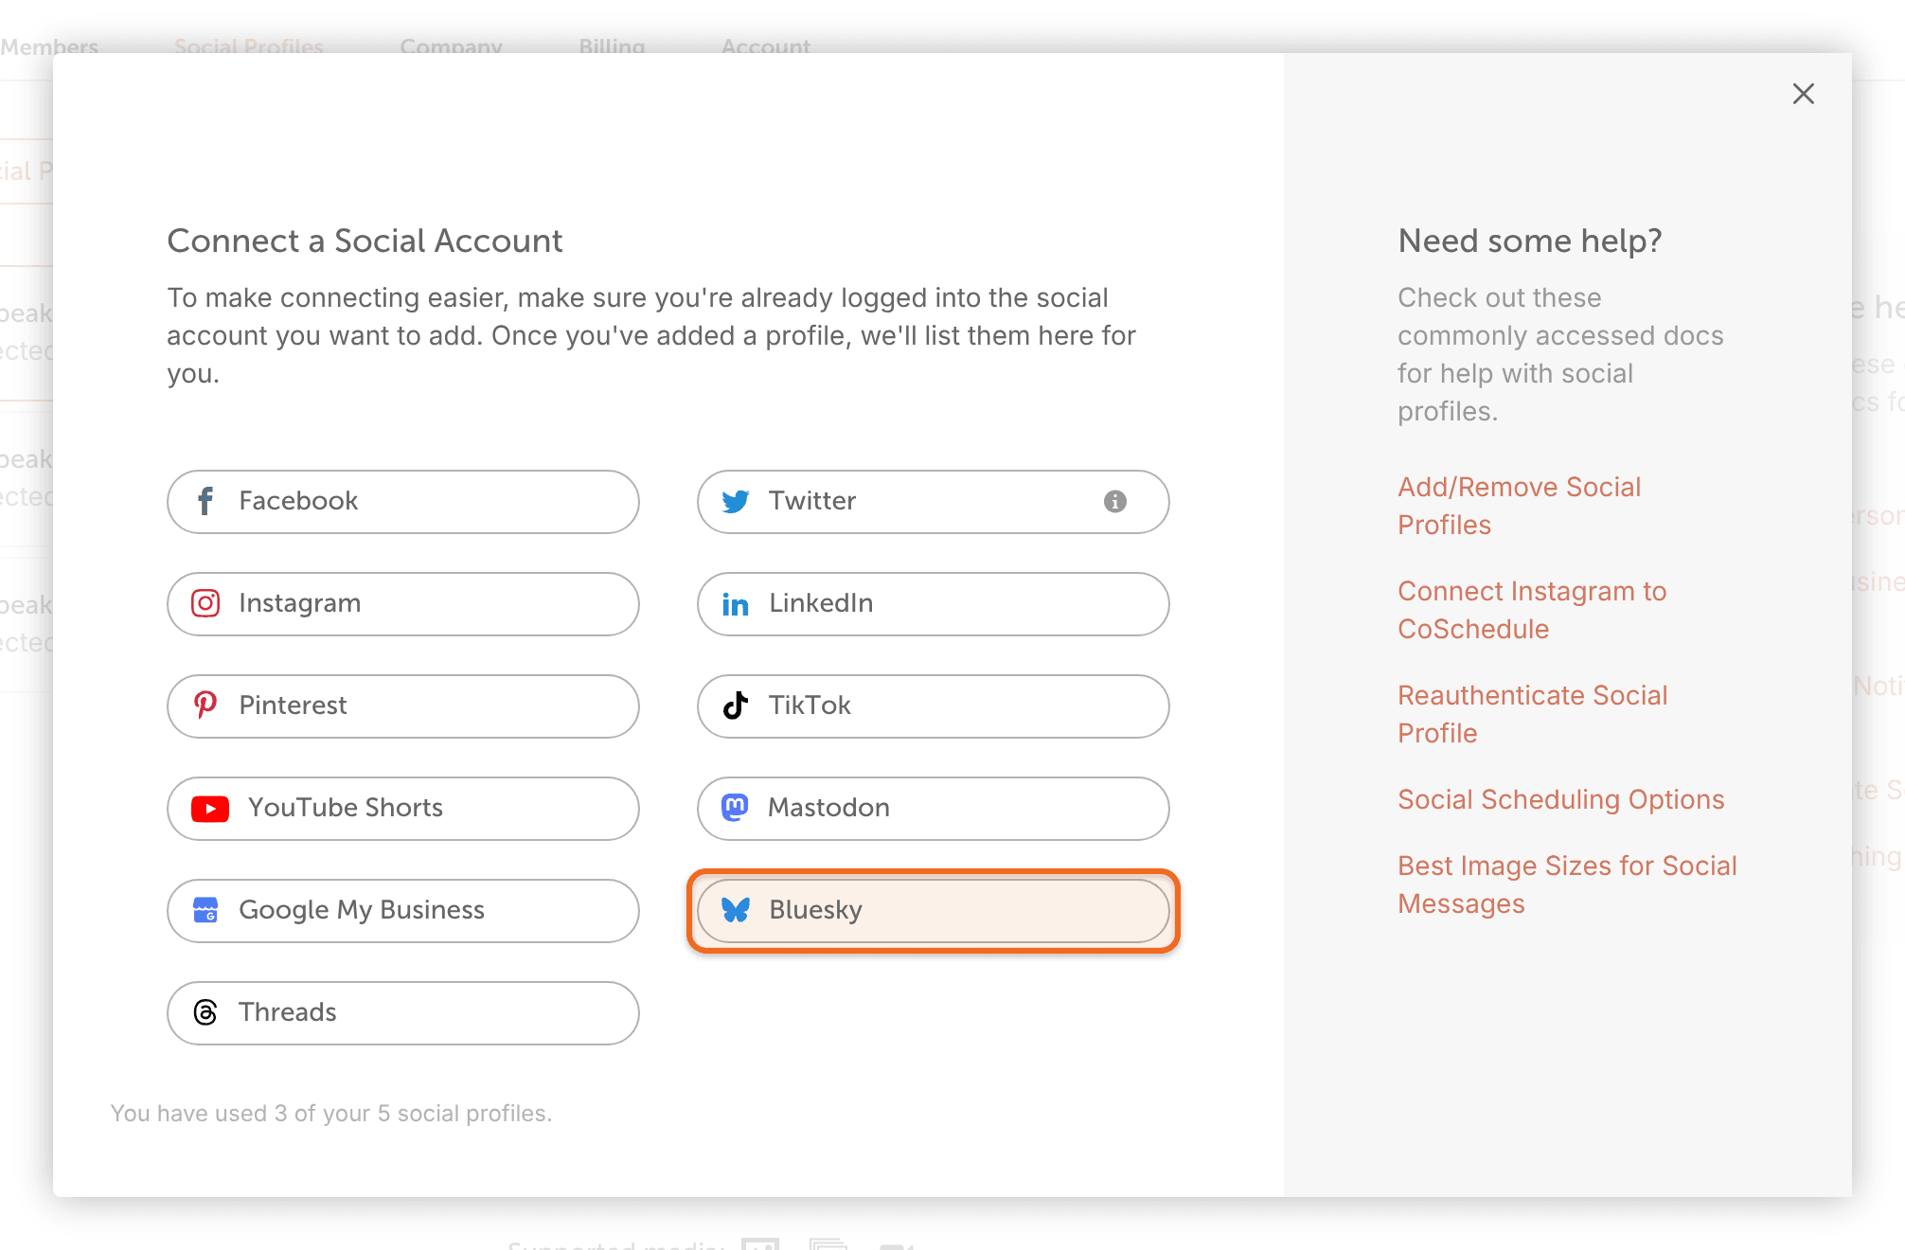The height and width of the screenshot is (1250, 1905).
Task: Open Connect Instagram to CoSchedule doc
Action: pos(1532,610)
